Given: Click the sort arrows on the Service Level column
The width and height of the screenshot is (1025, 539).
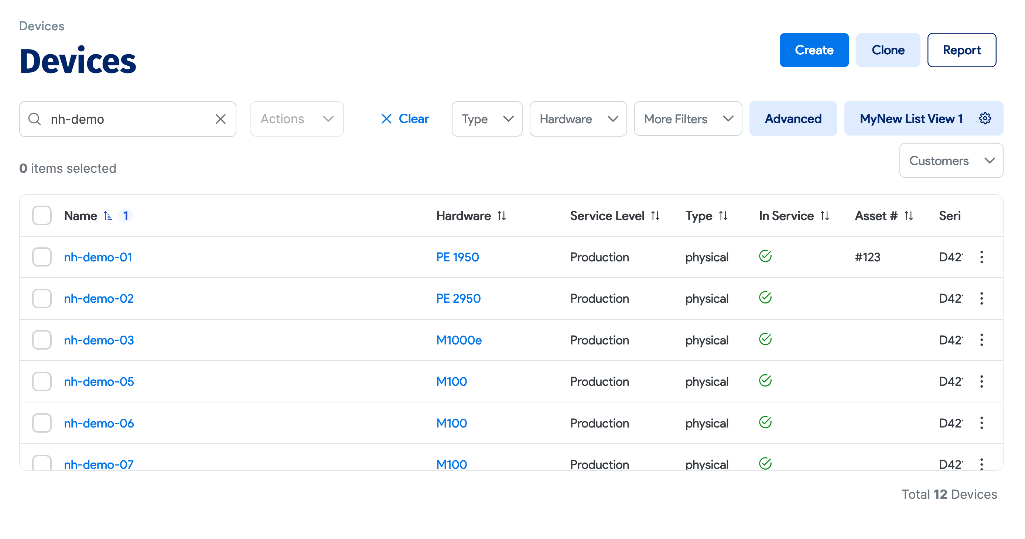Looking at the screenshot, I should point(656,216).
